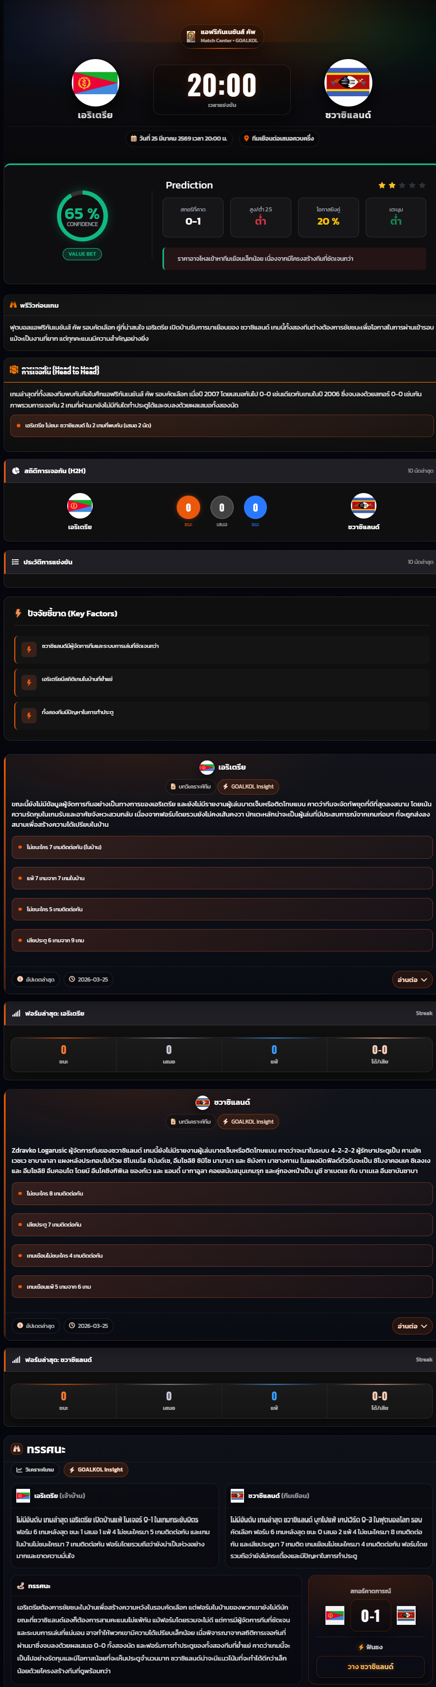Click the pie chart icon in สถิติการเจอกัน (H2H)

[x=16, y=471]
